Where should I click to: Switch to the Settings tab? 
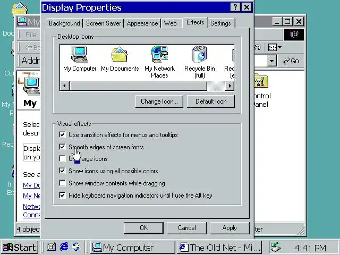(220, 23)
